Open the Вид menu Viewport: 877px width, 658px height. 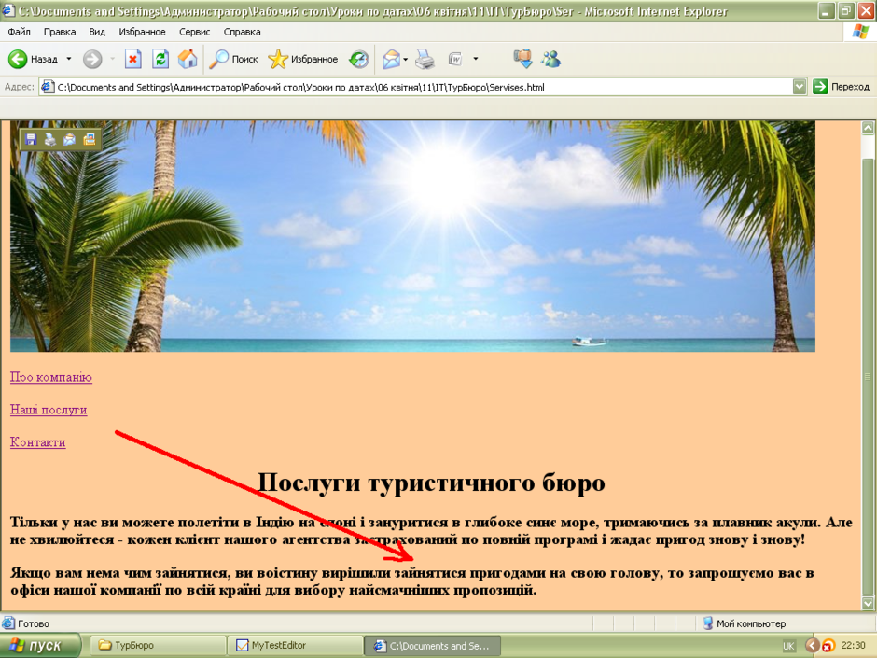[x=97, y=32]
